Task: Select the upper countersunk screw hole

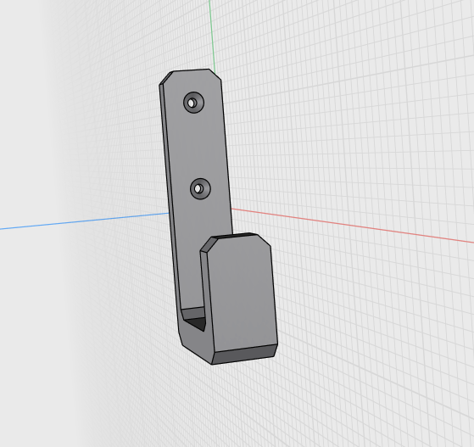Action: [x=194, y=103]
